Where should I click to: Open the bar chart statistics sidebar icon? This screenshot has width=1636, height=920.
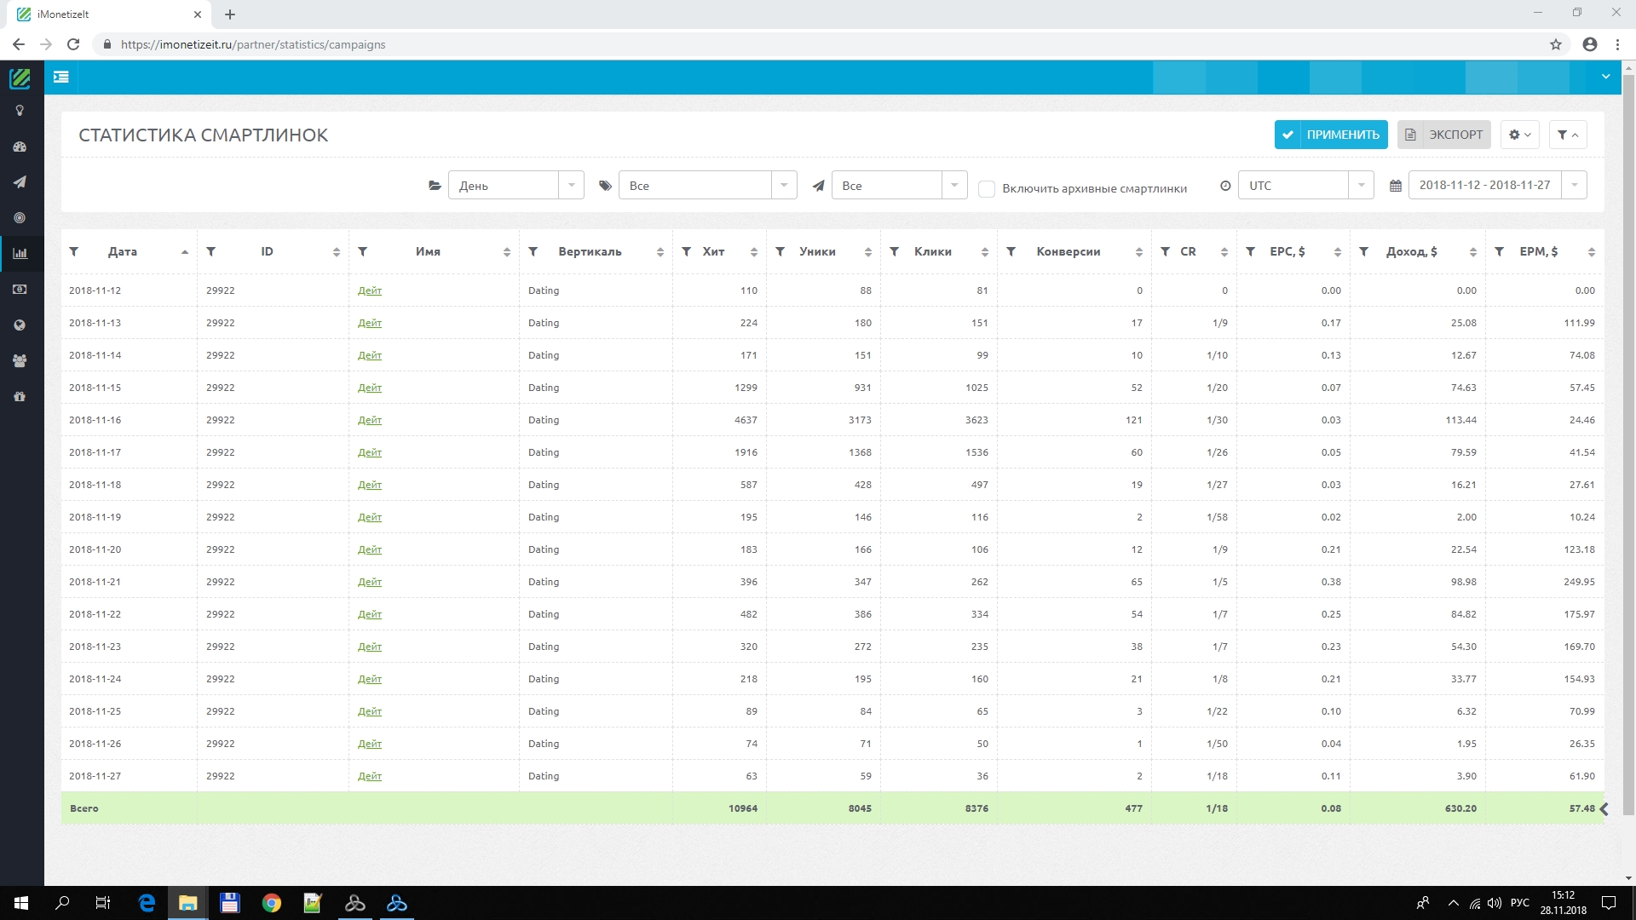coord(20,254)
